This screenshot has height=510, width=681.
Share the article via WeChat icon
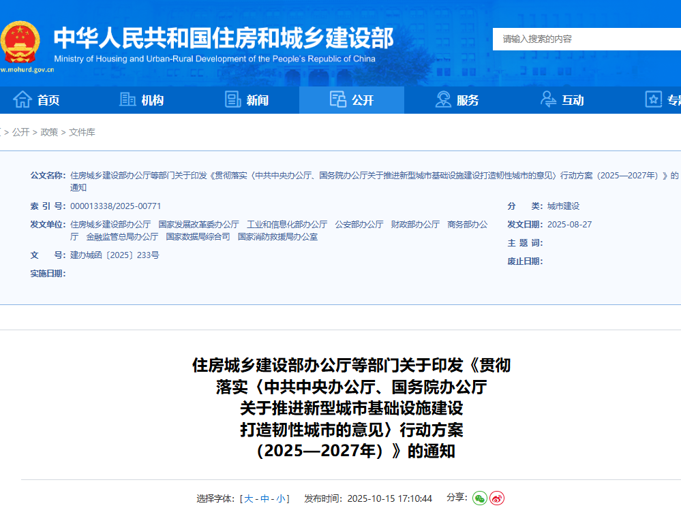click(x=480, y=498)
